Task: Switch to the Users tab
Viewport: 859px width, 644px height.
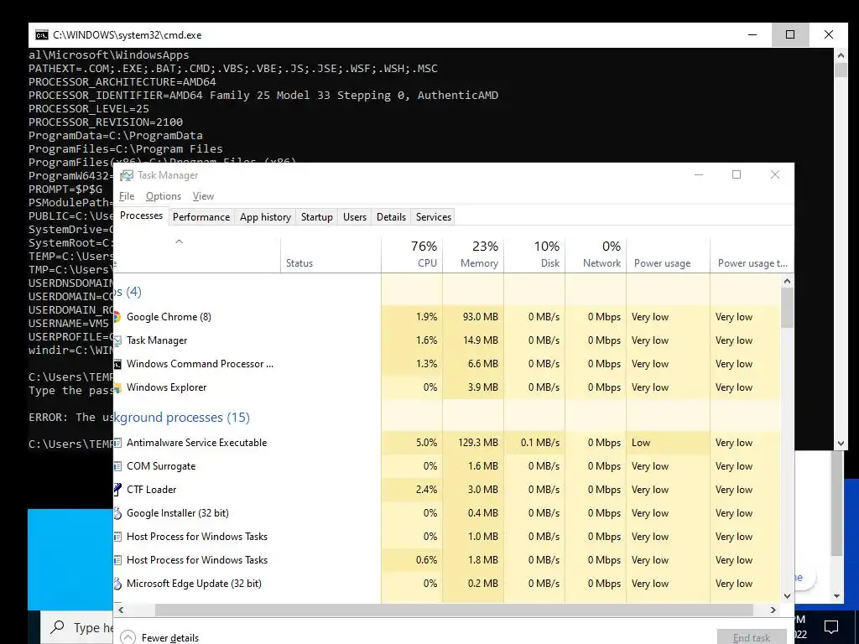Action: pyautogui.click(x=355, y=217)
